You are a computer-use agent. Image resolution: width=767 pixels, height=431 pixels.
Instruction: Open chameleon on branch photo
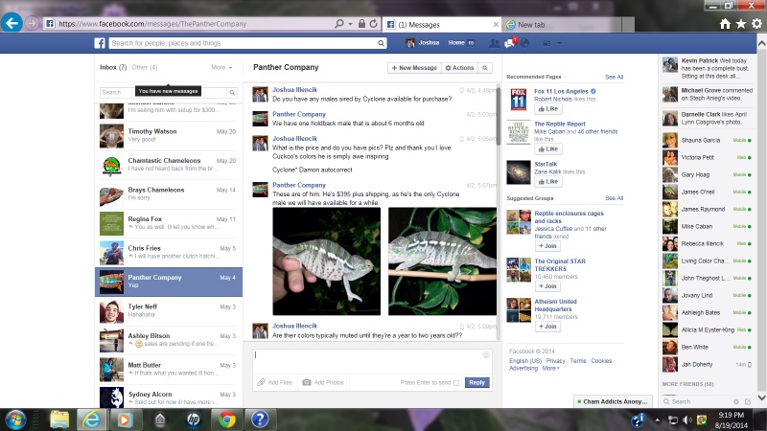pos(442,261)
